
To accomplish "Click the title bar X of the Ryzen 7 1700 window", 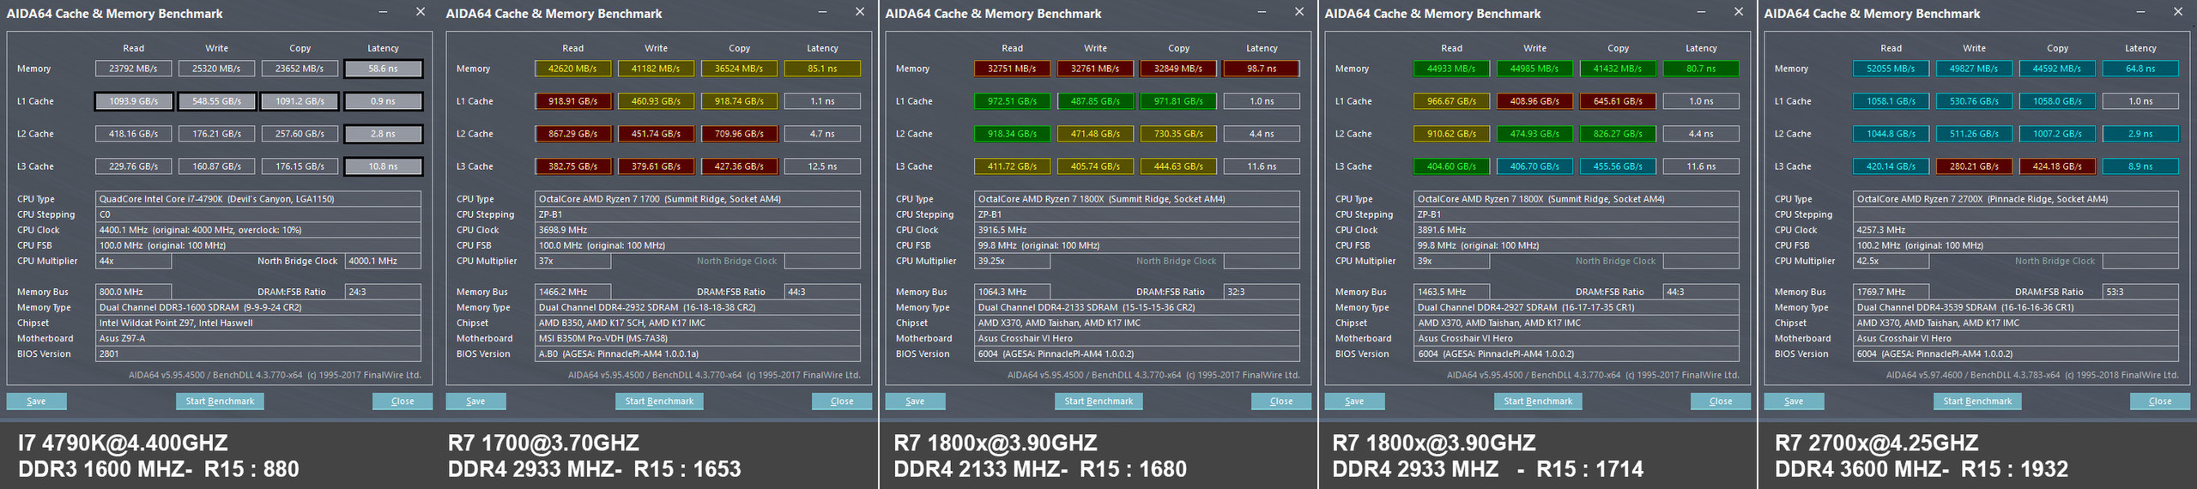I will coord(859,12).
